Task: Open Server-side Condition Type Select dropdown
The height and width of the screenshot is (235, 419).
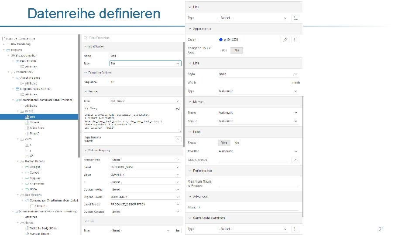Action: pos(253,229)
